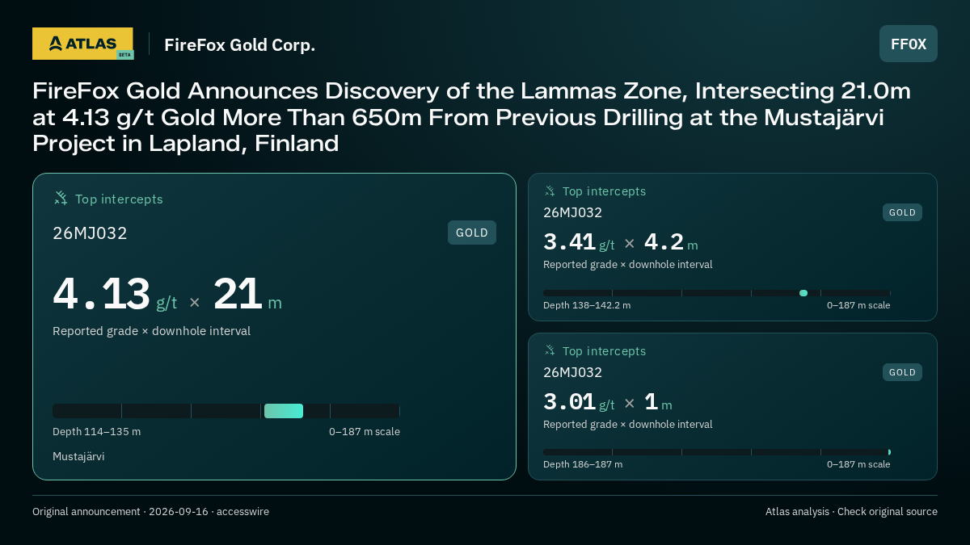Click the GOLD tag in the 3.41 g/t card
Image resolution: width=970 pixels, height=545 pixels.
[902, 212]
